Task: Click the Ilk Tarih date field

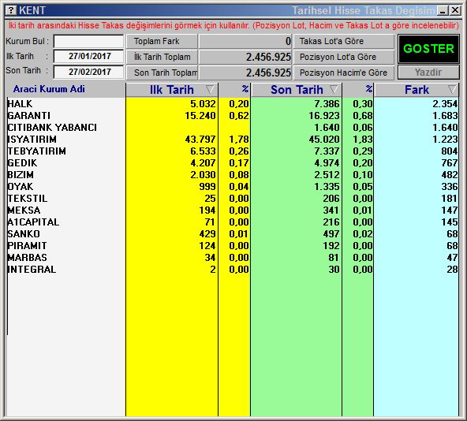Action: click(88, 56)
